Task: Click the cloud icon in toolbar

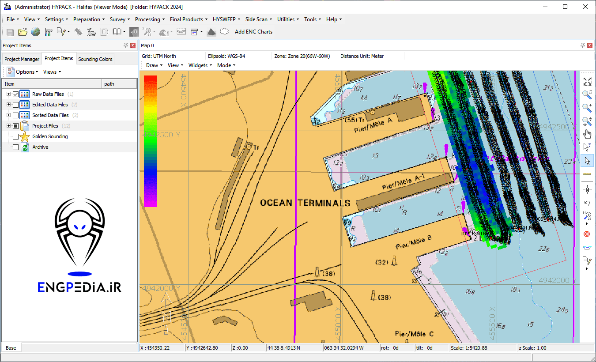Action: (225, 32)
